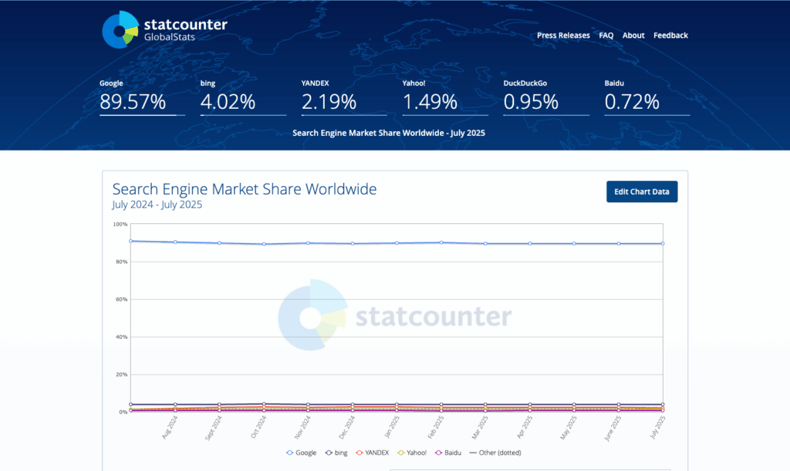Image resolution: width=790 pixels, height=471 pixels.
Task: Click the 80% y-axis label
Action: (x=121, y=262)
